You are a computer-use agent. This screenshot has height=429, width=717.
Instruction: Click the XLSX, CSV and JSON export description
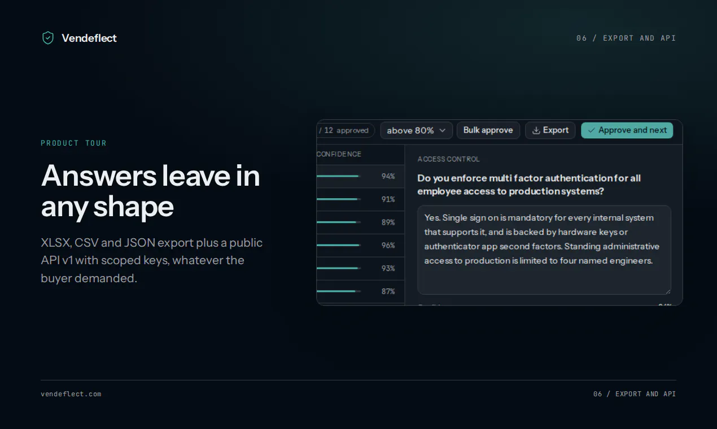(152, 260)
